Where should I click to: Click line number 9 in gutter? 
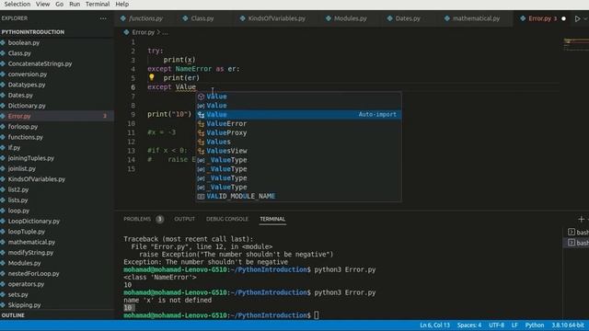click(x=133, y=114)
